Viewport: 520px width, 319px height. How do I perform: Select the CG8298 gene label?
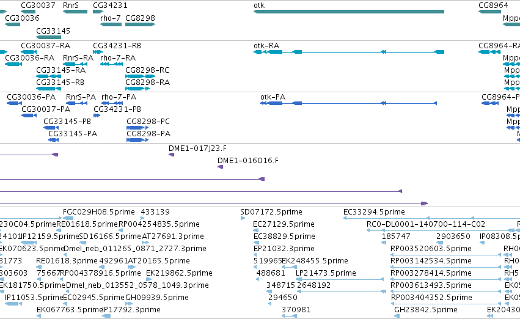click(x=141, y=18)
